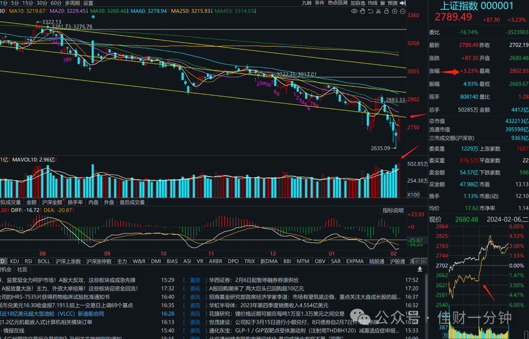The image size is (529, 339).
Task: Select the 60分 timeframe option
Action: (56, 3)
